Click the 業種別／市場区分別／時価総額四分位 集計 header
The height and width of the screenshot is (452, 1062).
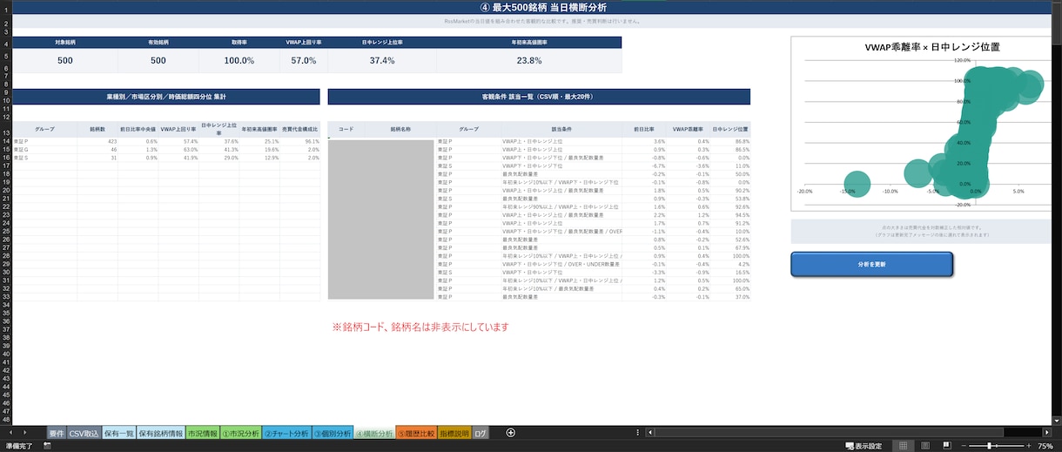(167, 97)
